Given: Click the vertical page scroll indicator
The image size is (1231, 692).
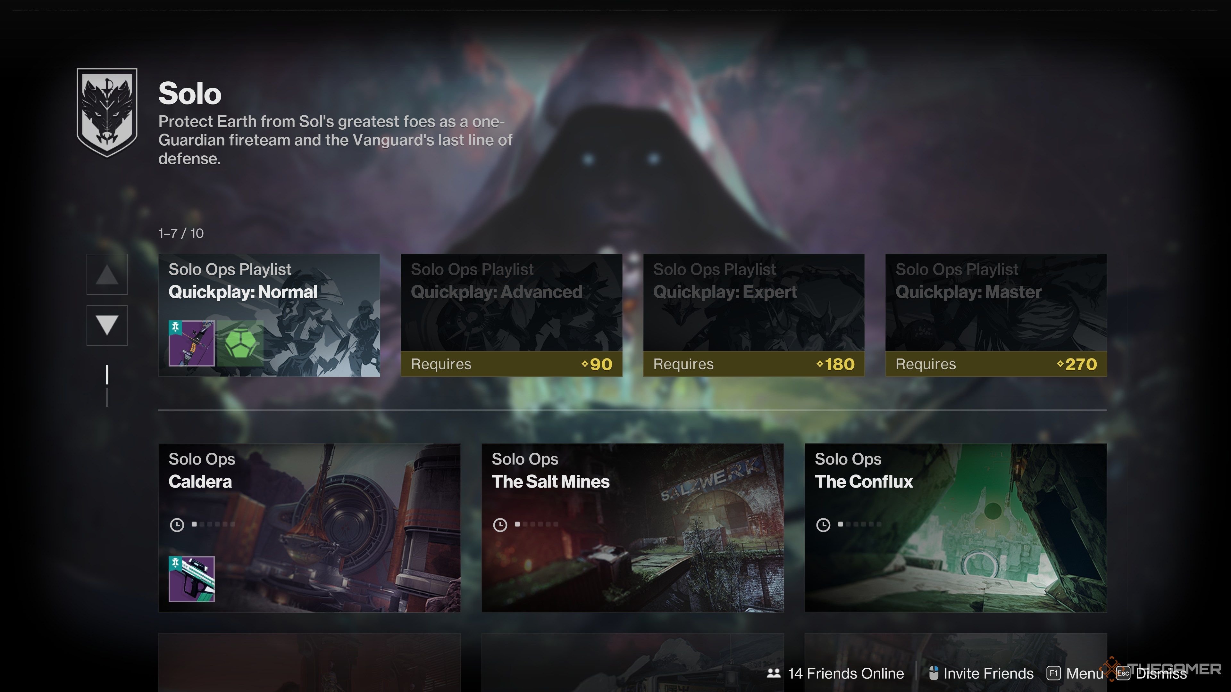Looking at the screenshot, I should pyautogui.click(x=107, y=386).
